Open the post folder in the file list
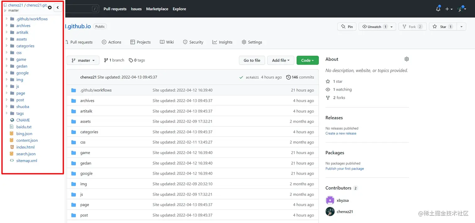The image size is (475, 223). point(84,215)
